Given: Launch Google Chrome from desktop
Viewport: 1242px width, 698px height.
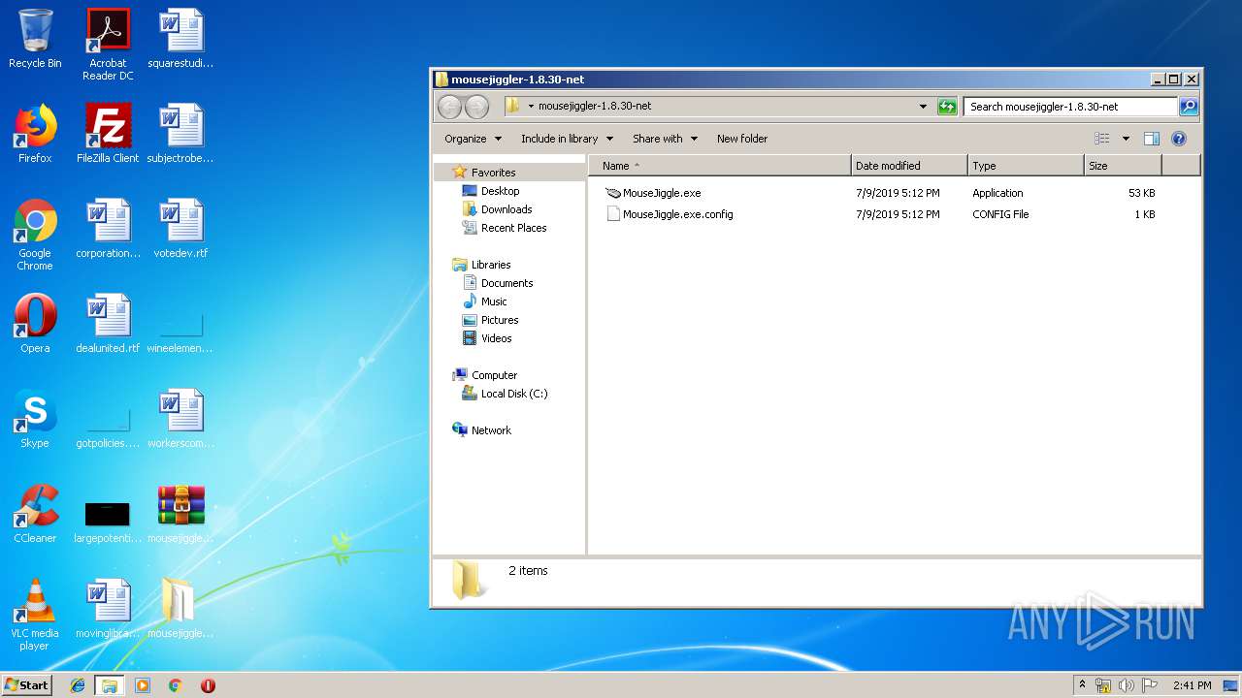Looking at the screenshot, I should (x=35, y=235).
